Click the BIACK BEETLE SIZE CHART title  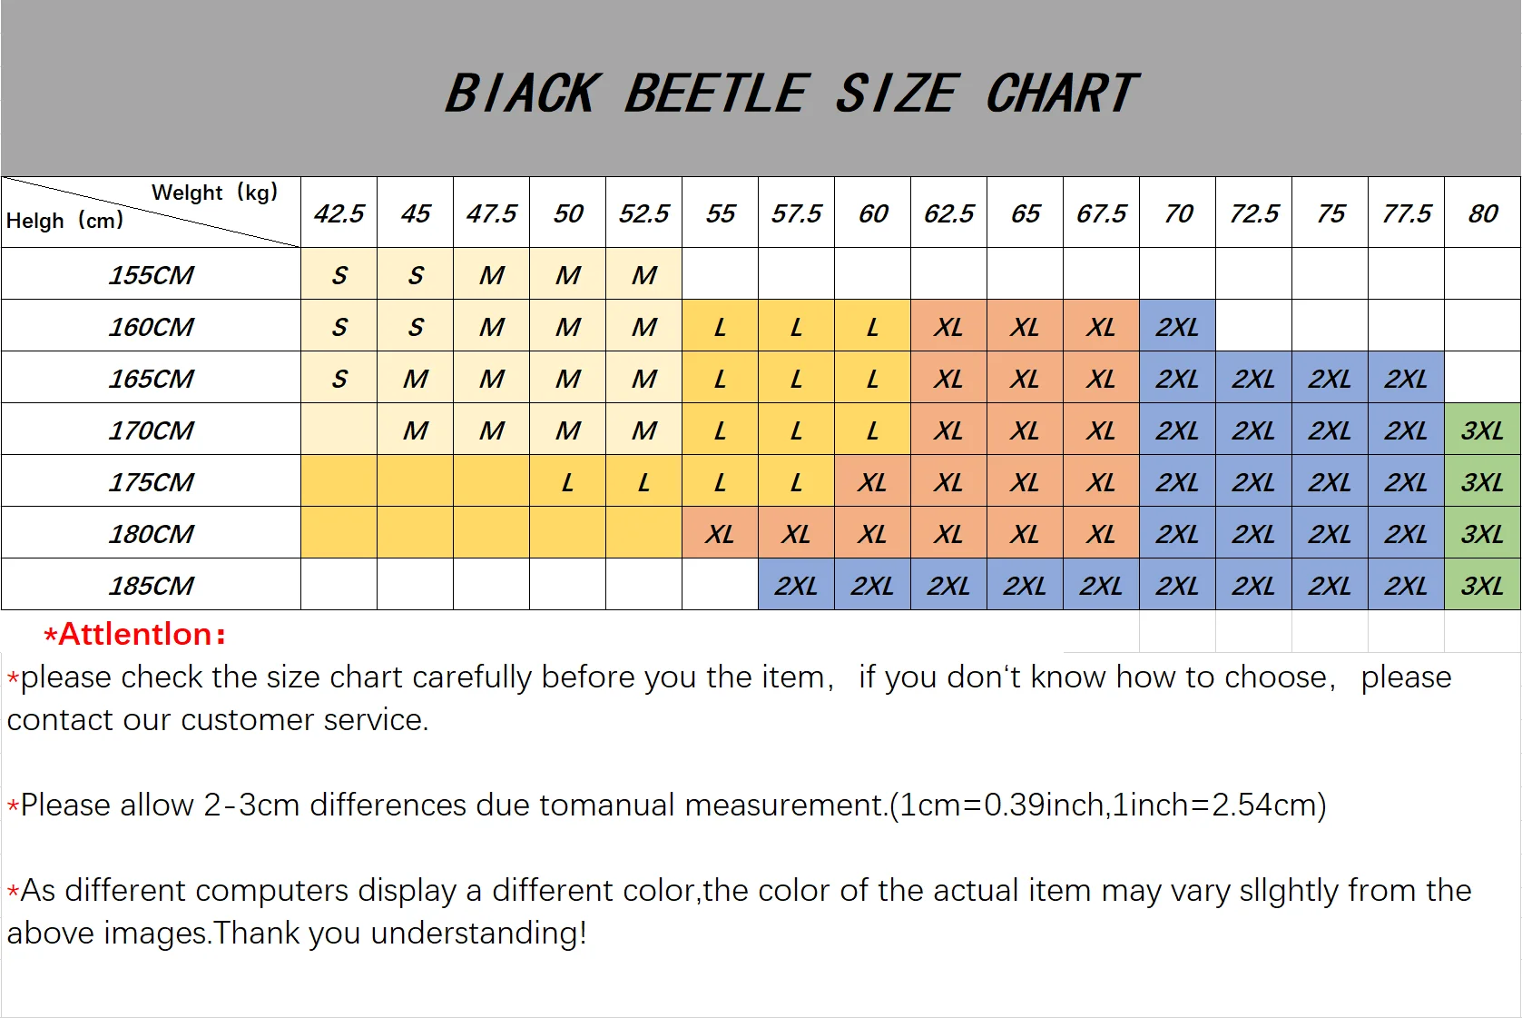790,94
